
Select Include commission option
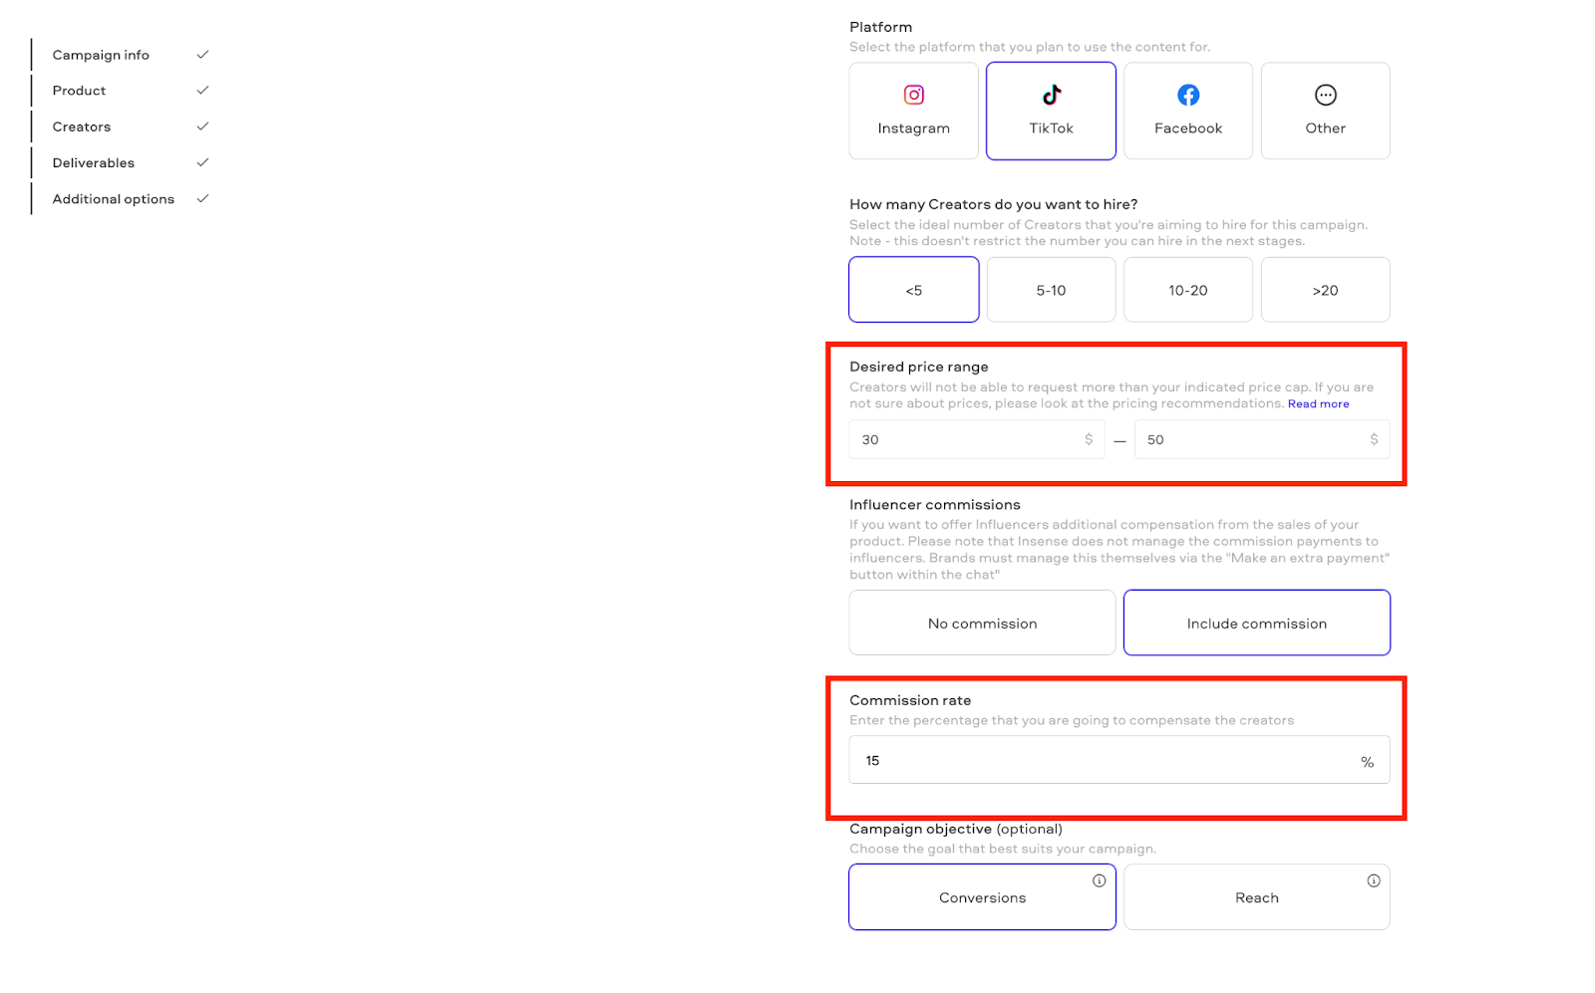[1256, 622]
